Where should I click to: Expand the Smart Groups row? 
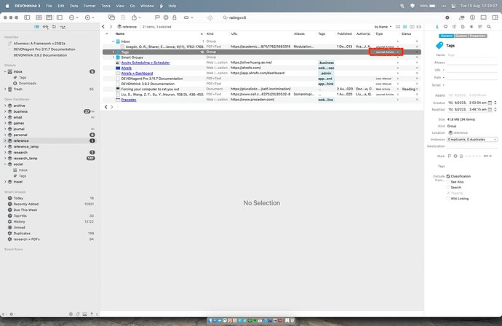point(113,57)
